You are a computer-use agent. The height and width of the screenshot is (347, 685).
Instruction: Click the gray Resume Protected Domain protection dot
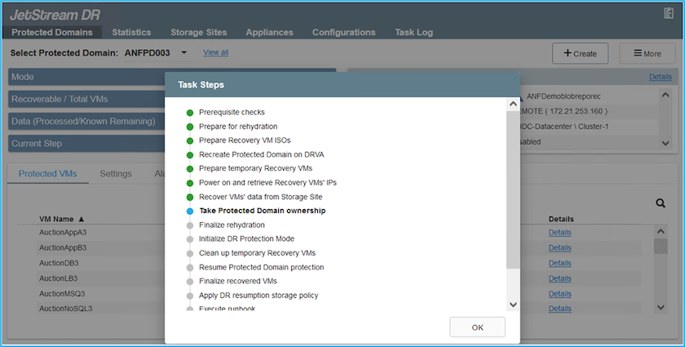[190, 267]
